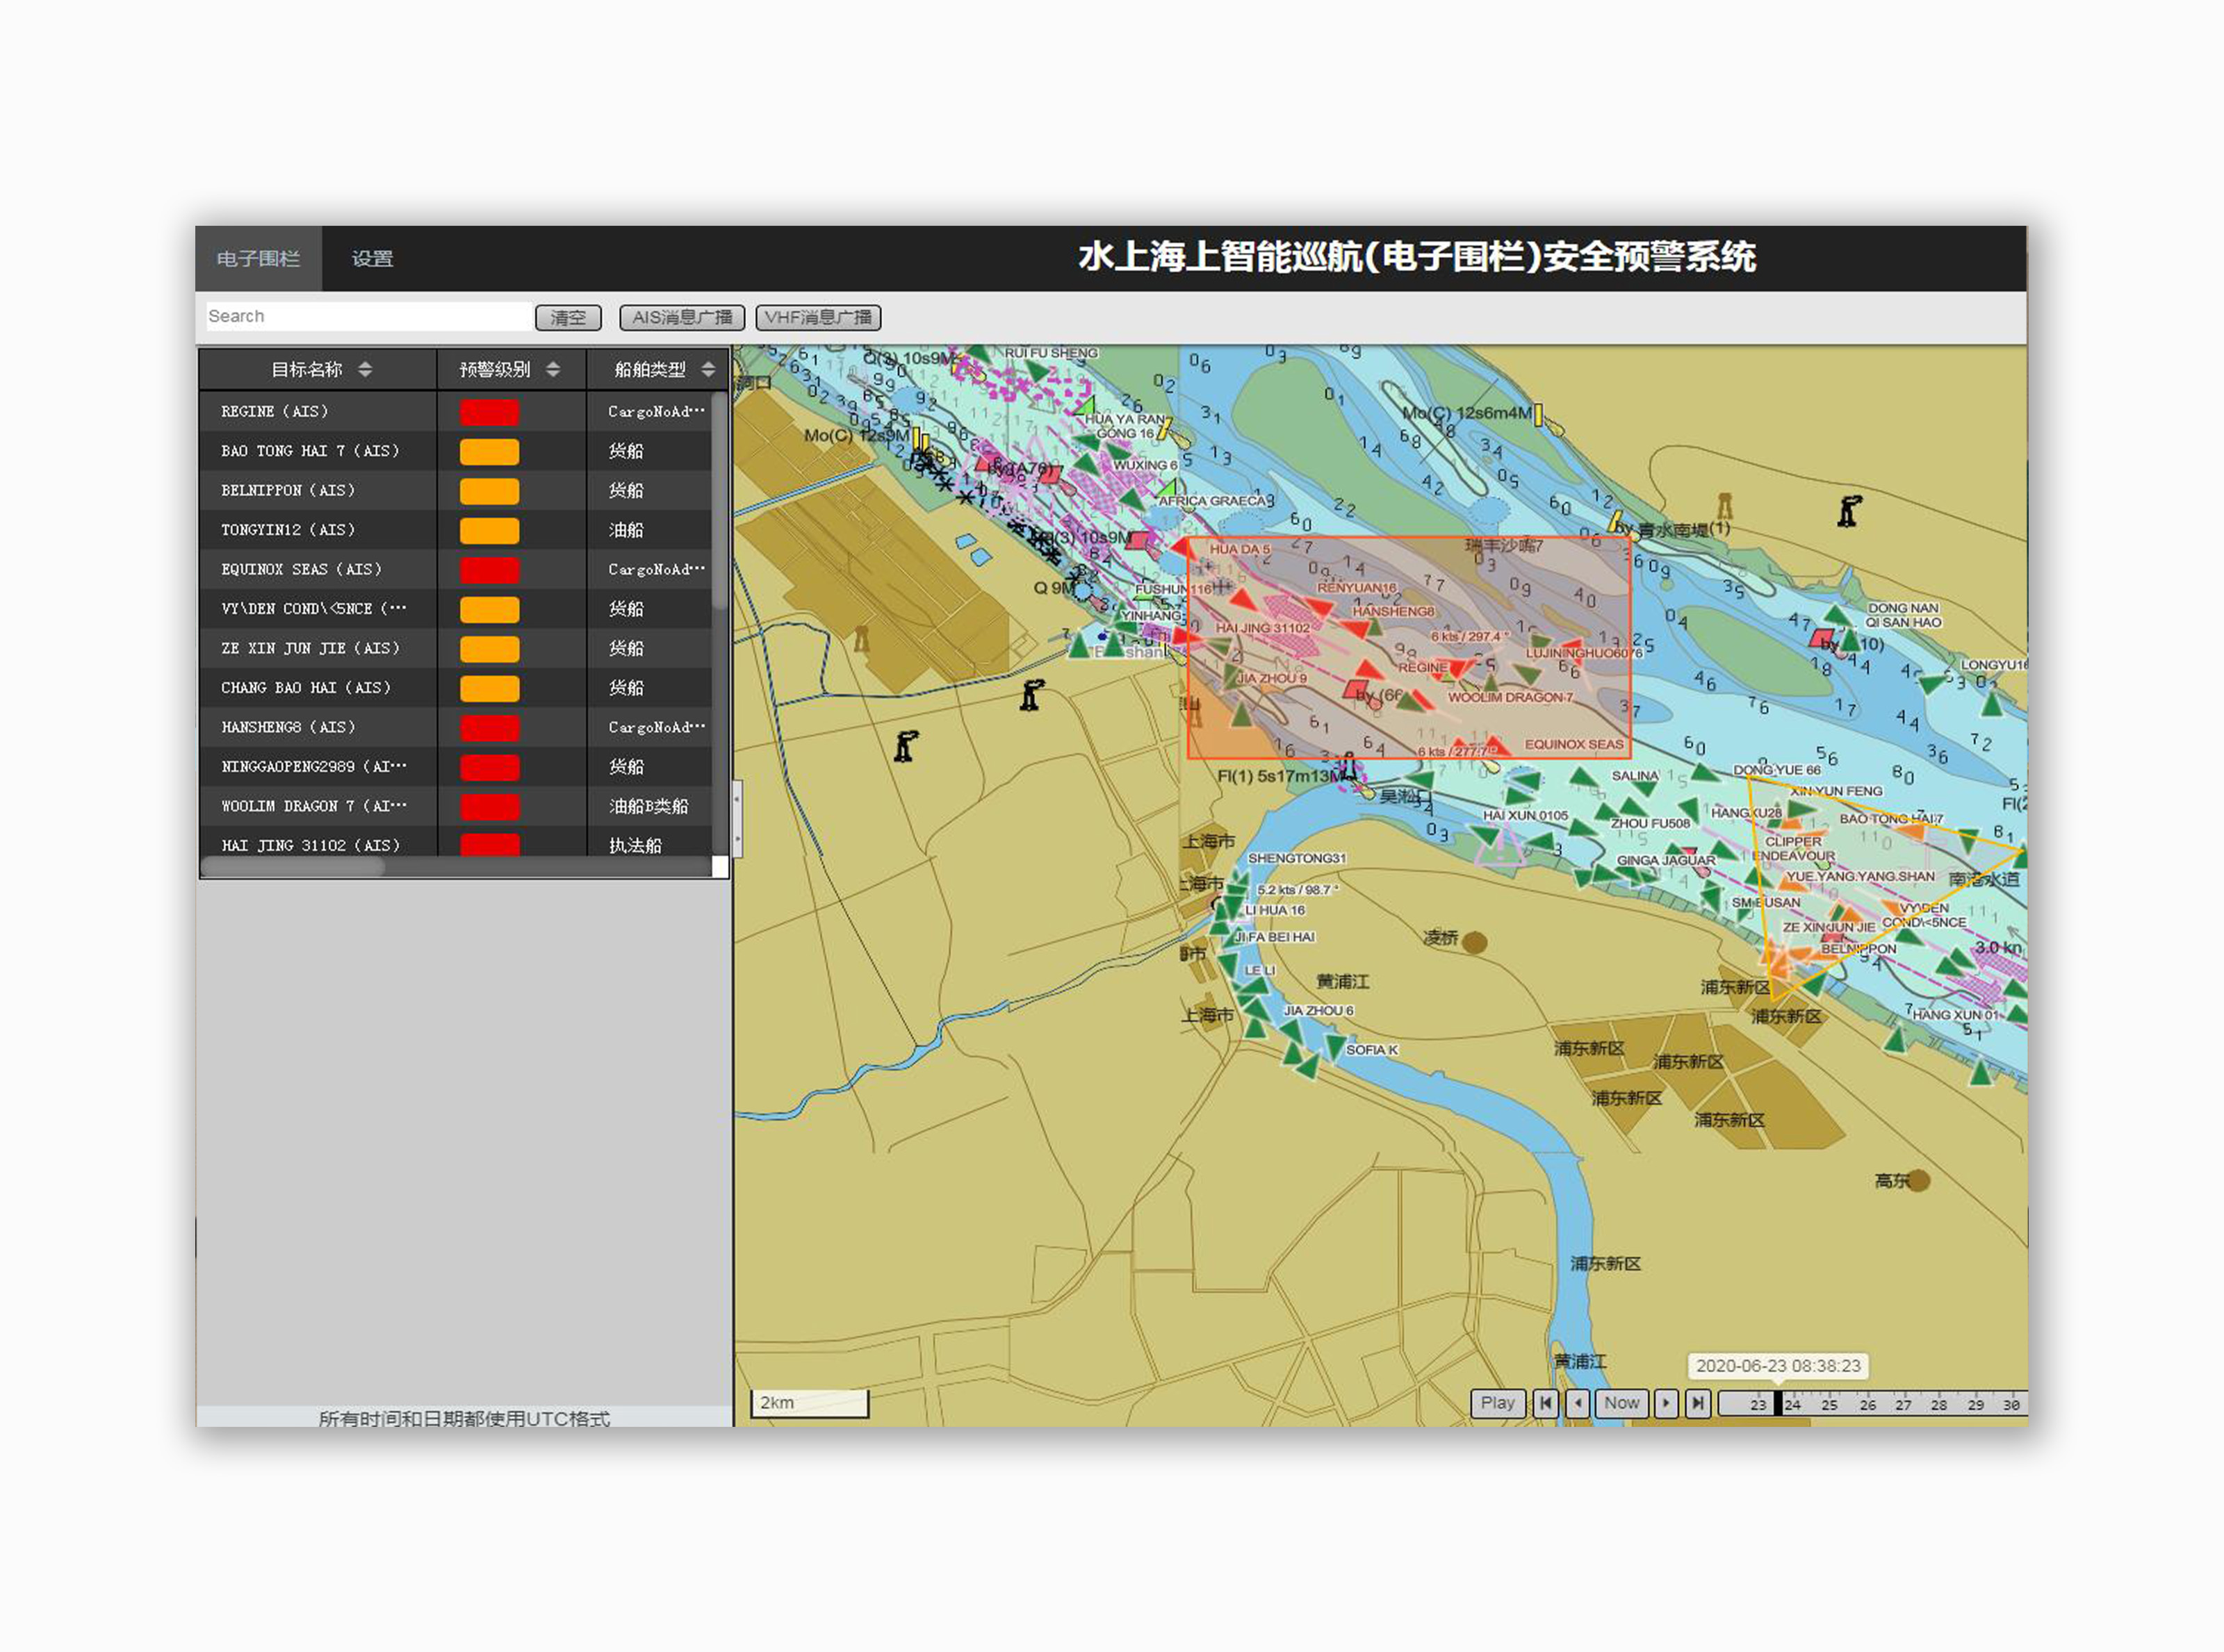Viewport: 2224px width, 1652px height.
Task: Click the table's horizontal scrollbar thumb
Action: click(x=293, y=867)
